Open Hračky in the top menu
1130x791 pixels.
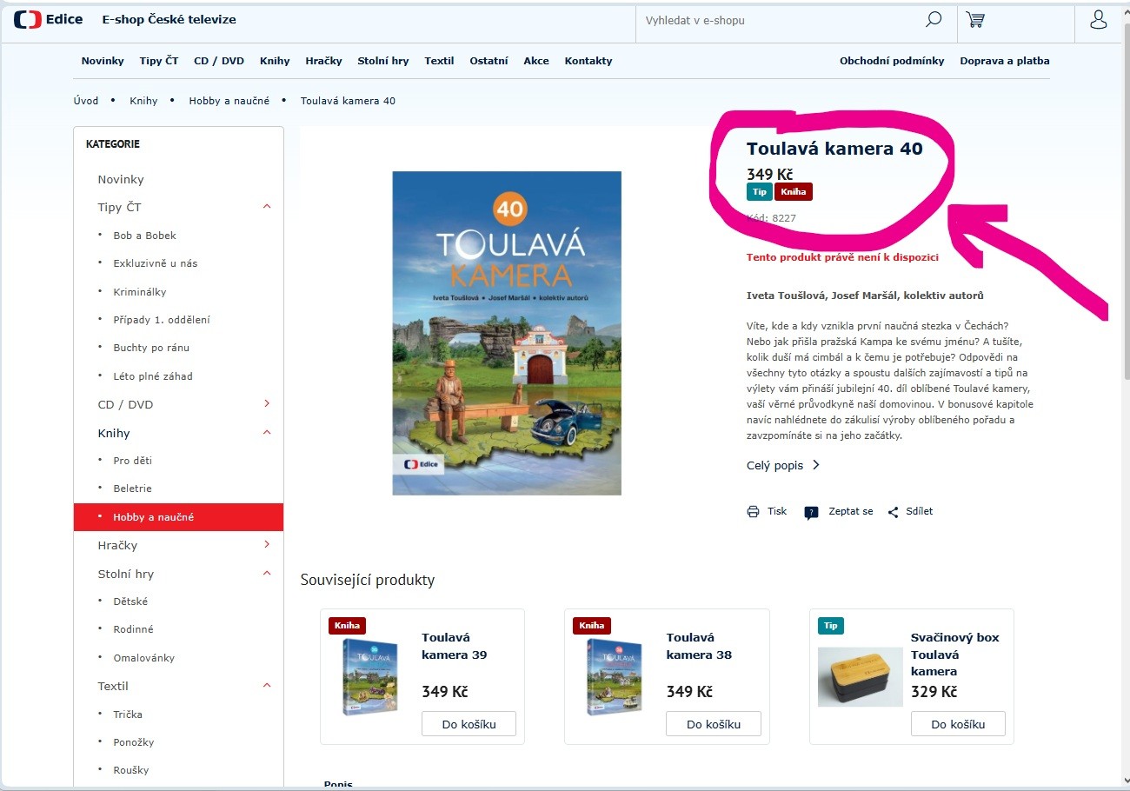pos(323,61)
